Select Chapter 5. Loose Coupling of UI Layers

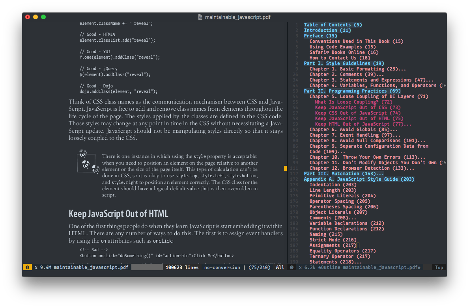(x=369, y=96)
